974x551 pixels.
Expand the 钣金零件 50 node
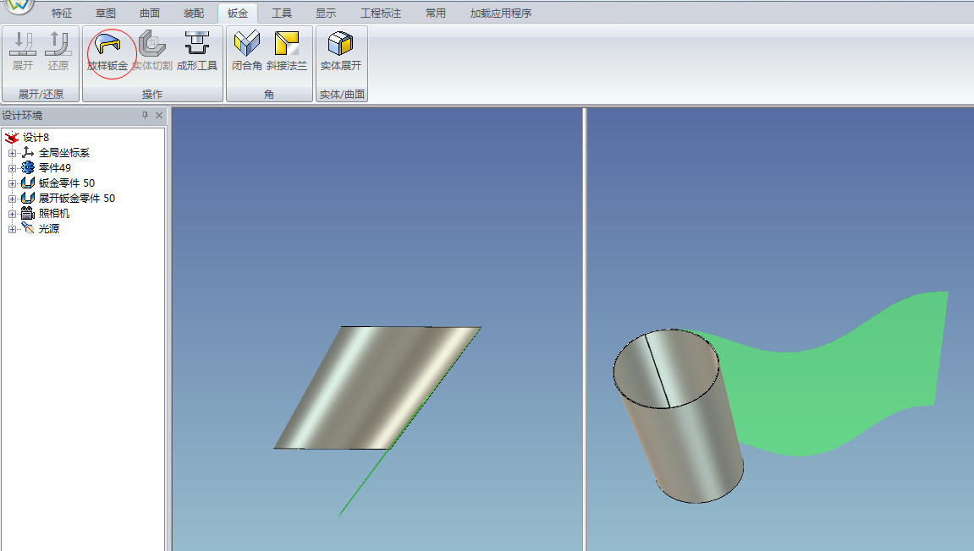[x=12, y=183]
